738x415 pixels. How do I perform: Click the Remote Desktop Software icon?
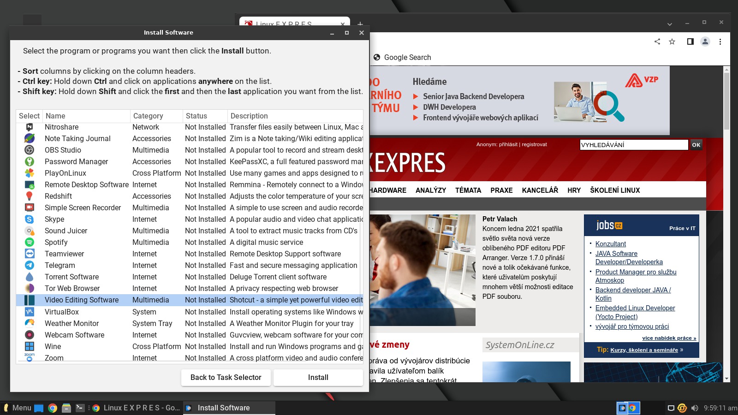[x=30, y=184]
